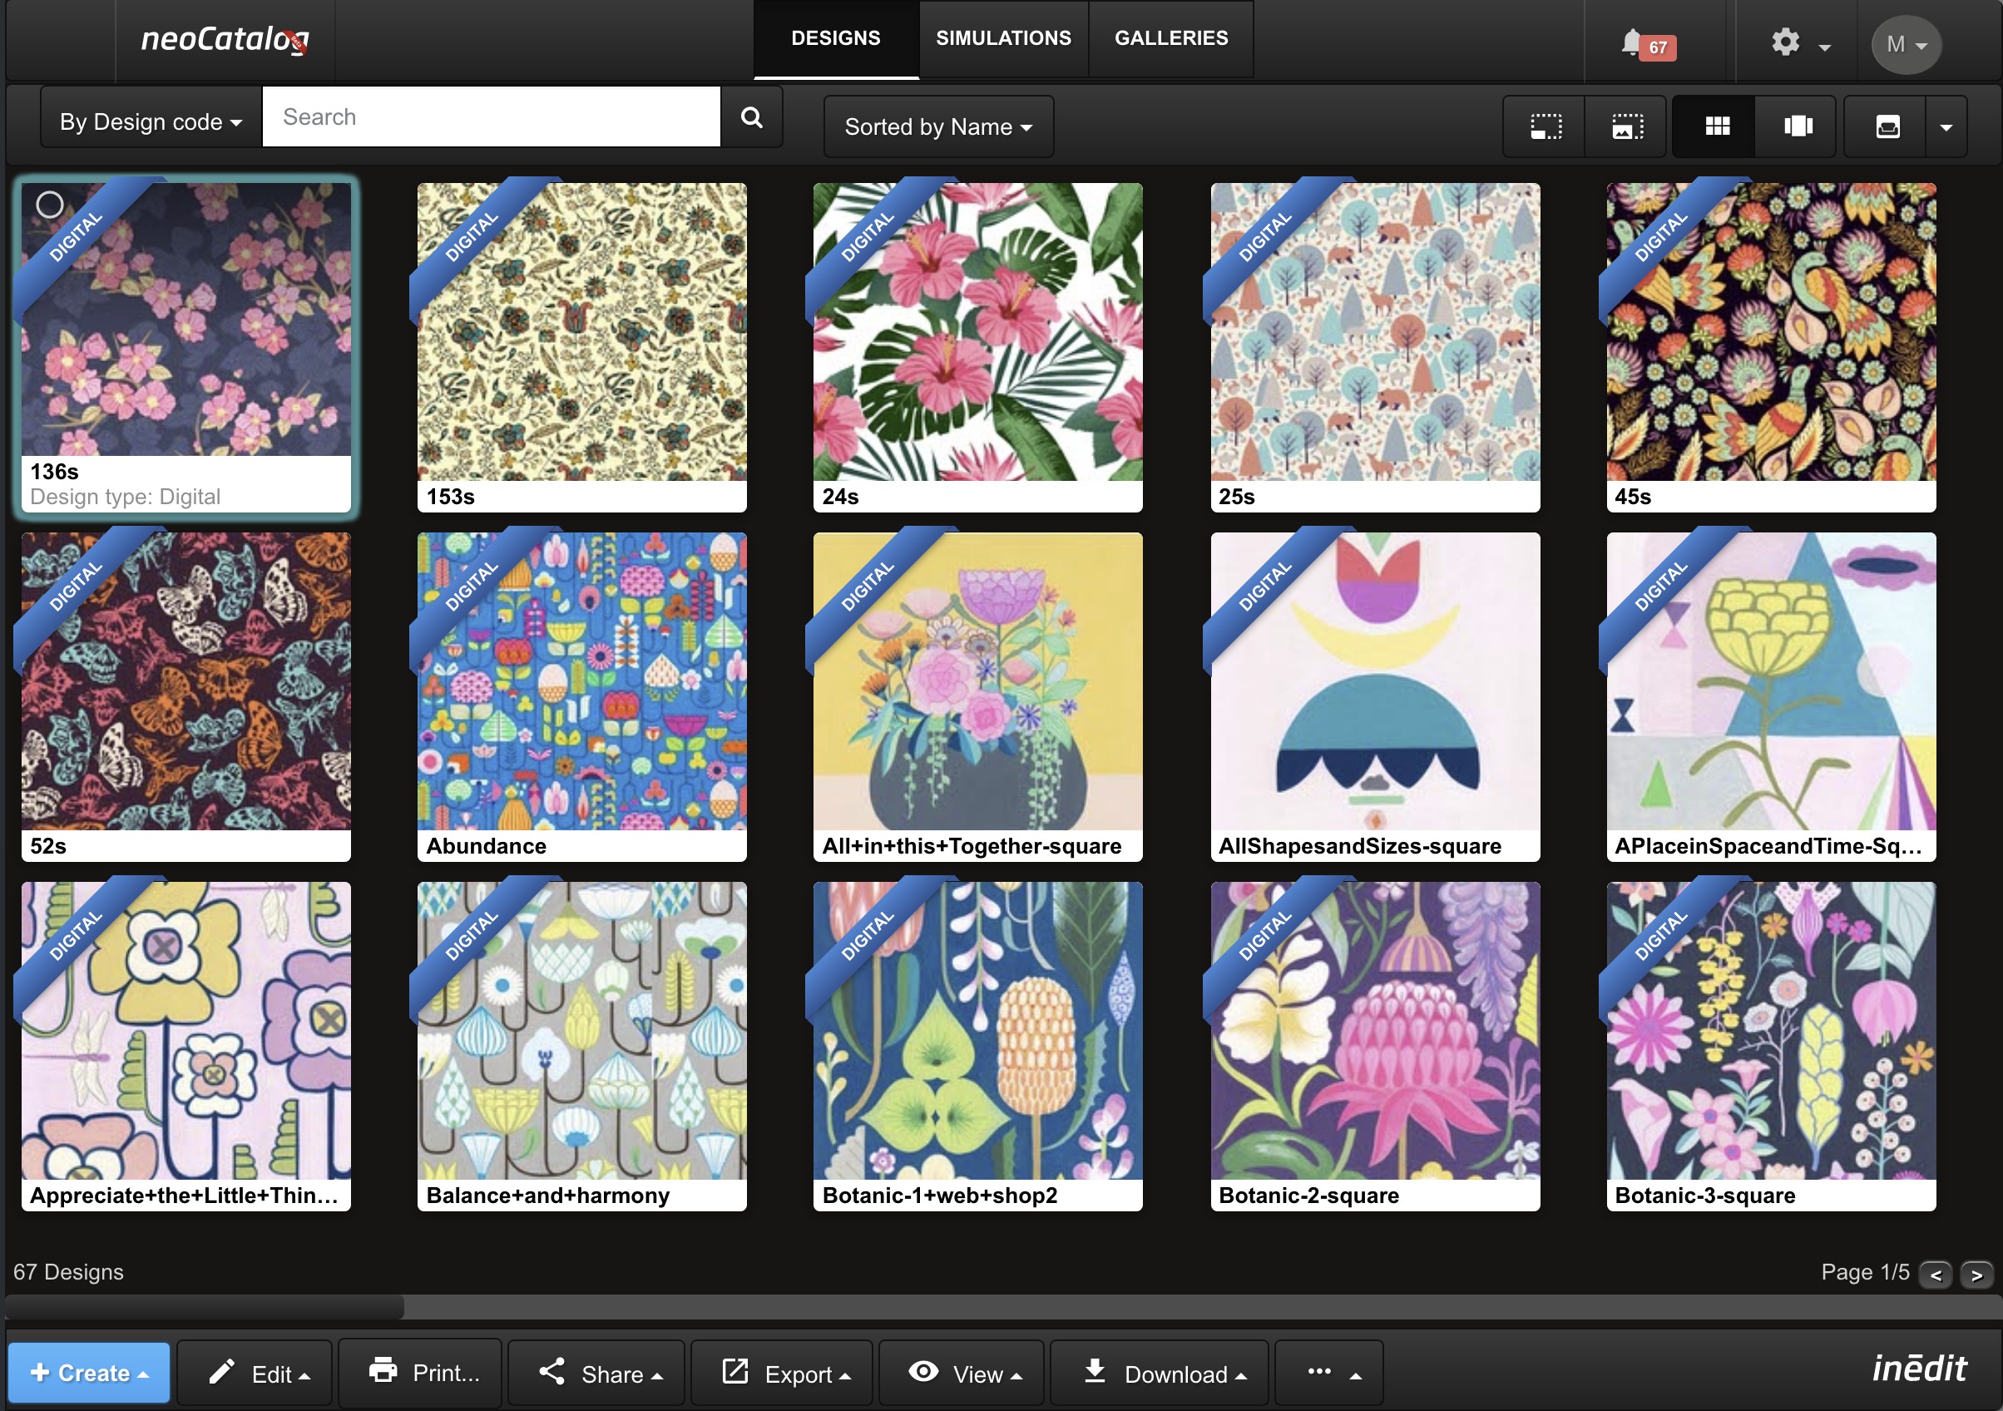This screenshot has width=2003, height=1411.
Task: Click the horizontal scrollbar thumb
Action: pos(205,1306)
